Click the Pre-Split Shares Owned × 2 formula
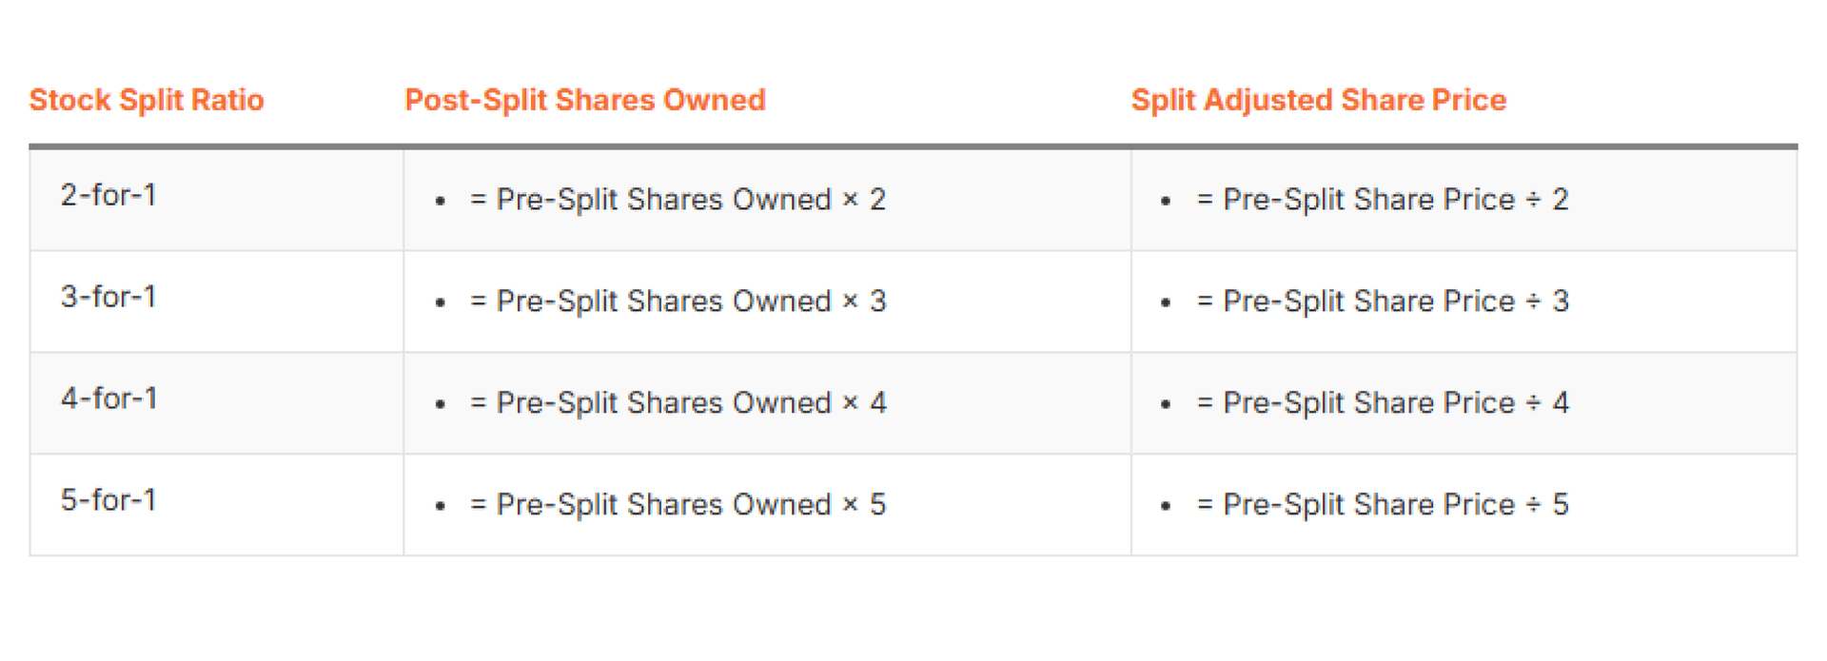This screenshot has width=1827, height=661. pyautogui.click(x=678, y=200)
